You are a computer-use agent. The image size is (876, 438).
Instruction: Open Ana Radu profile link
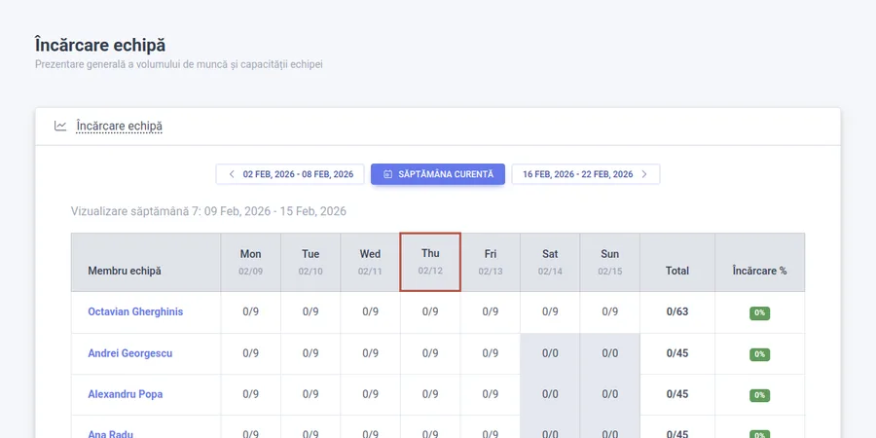(111, 434)
